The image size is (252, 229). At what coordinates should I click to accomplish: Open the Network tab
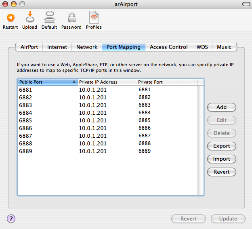87,47
